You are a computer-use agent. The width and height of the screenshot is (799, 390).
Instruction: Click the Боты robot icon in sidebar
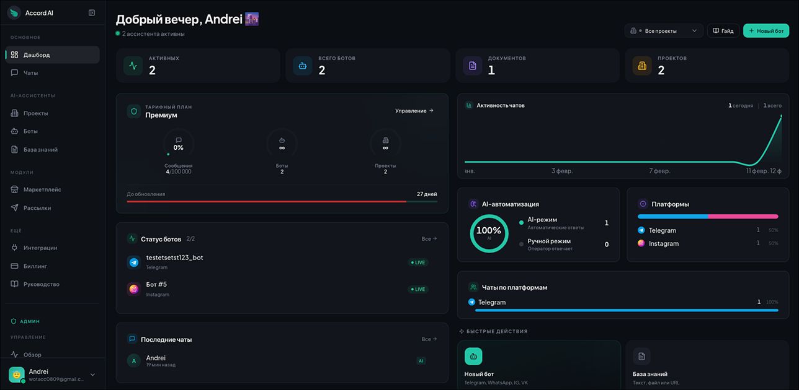[x=14, y=131]
